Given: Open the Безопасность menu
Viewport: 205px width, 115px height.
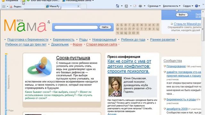Looking at the screenshot, I should 172,6.
